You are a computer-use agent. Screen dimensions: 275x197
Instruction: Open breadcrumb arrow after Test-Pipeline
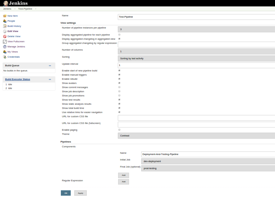pyautogui.click(x=36, y=9)
